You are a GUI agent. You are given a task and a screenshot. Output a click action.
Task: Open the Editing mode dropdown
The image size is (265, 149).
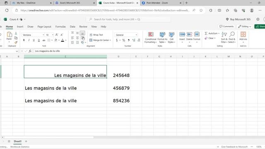click(245, 26)
